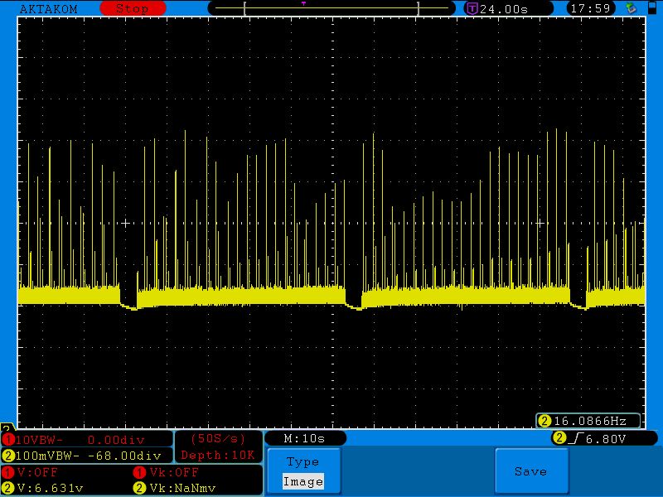Click the red channel 1 badge beside V:OFF
663x497 pixels.
coord(7,472)
